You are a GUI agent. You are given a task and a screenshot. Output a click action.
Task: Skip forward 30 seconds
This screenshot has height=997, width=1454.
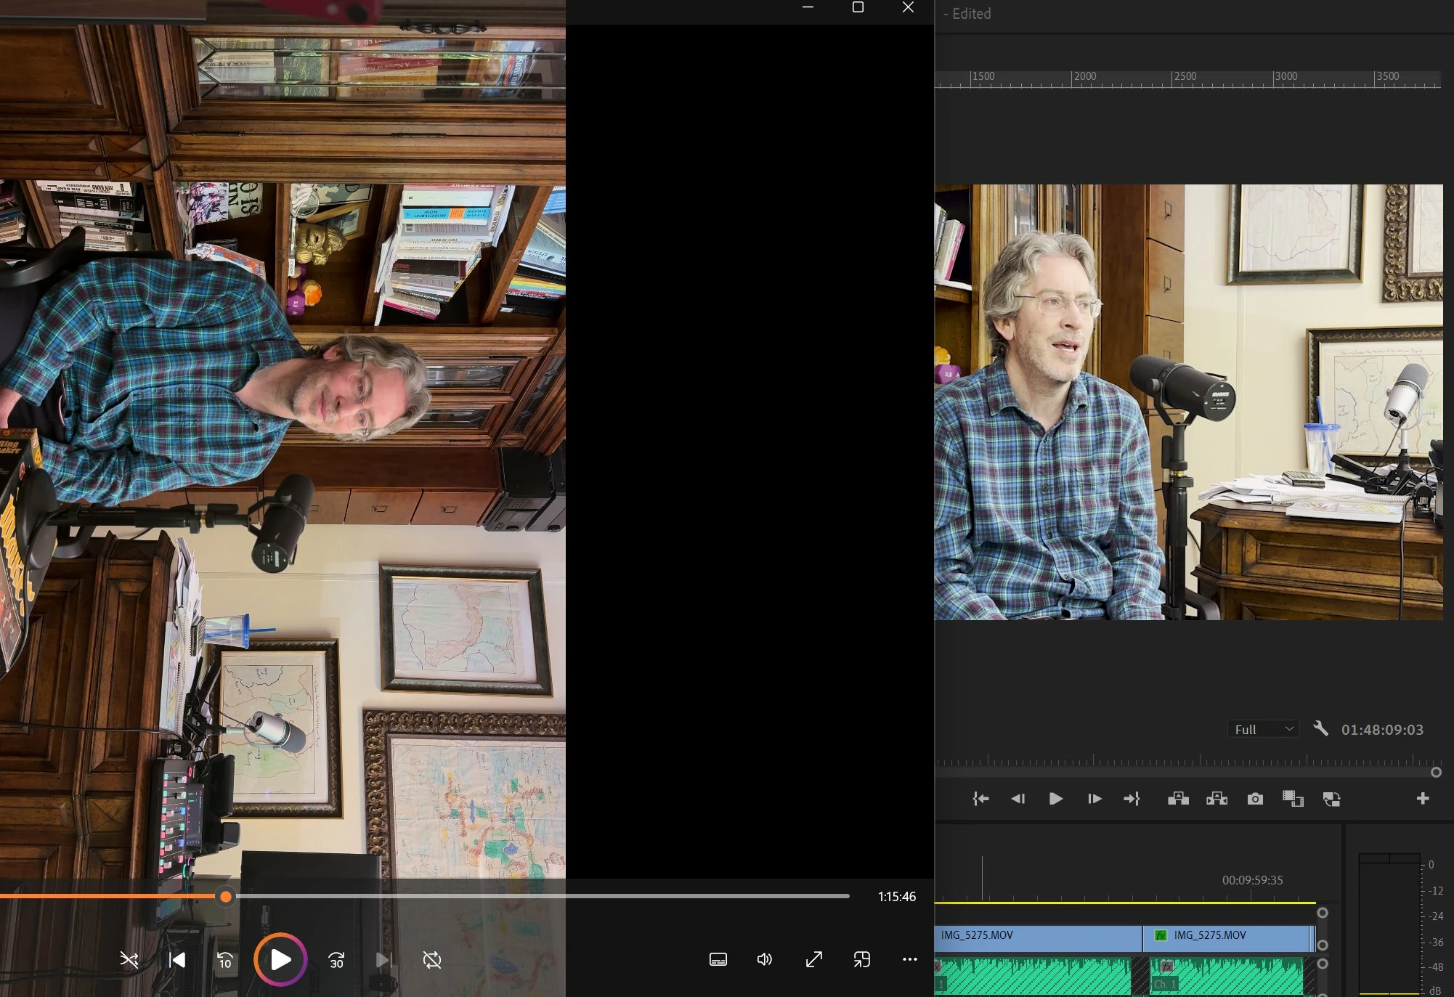(x=336, y=960)
